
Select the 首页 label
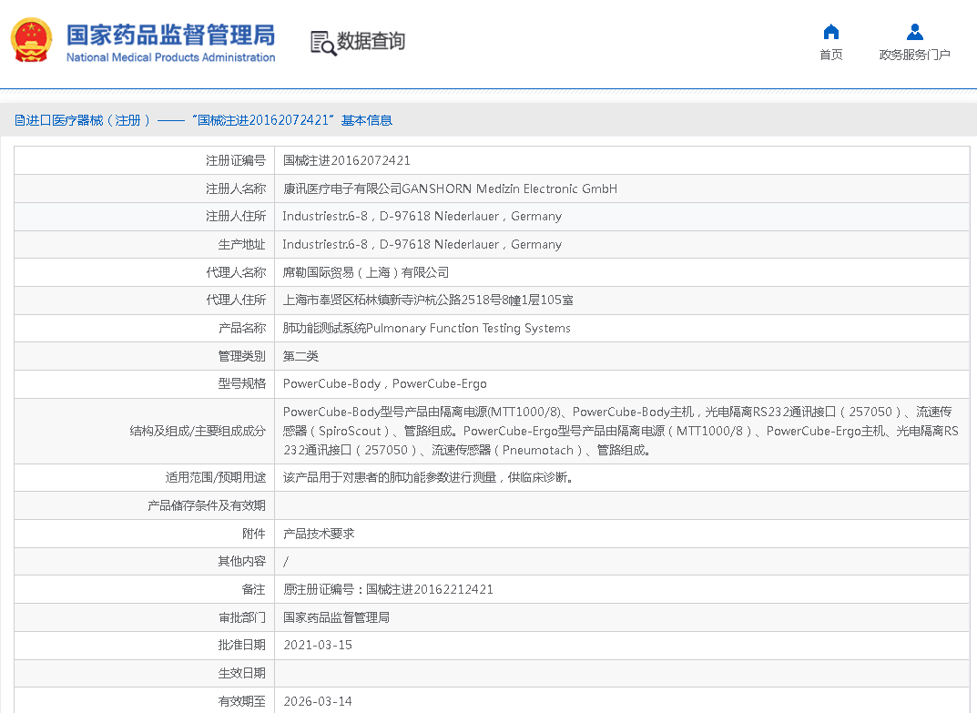point(831,55)
